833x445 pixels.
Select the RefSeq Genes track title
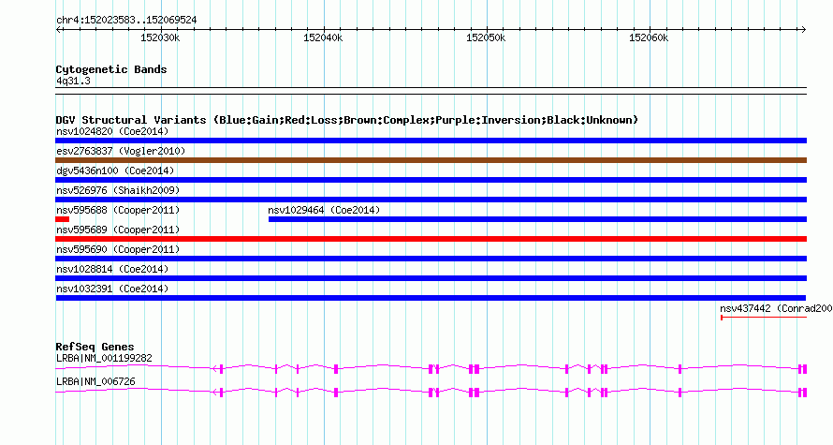(x=95, y=347)
